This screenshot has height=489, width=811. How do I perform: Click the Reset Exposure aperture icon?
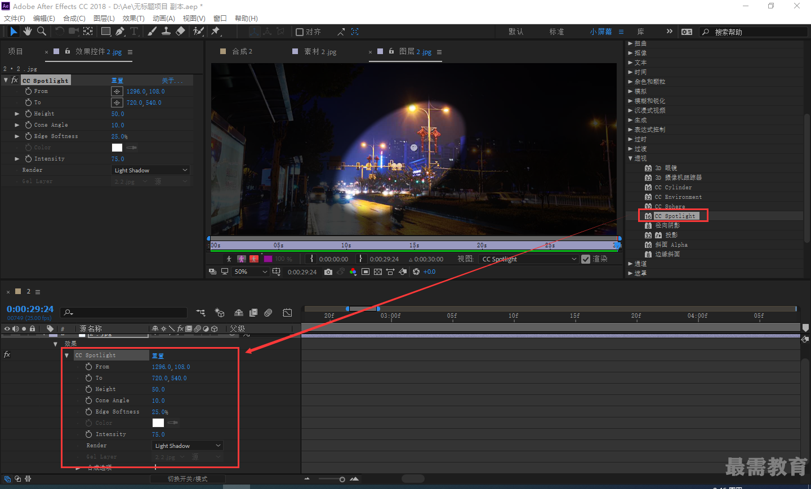[x=416, y=272]
